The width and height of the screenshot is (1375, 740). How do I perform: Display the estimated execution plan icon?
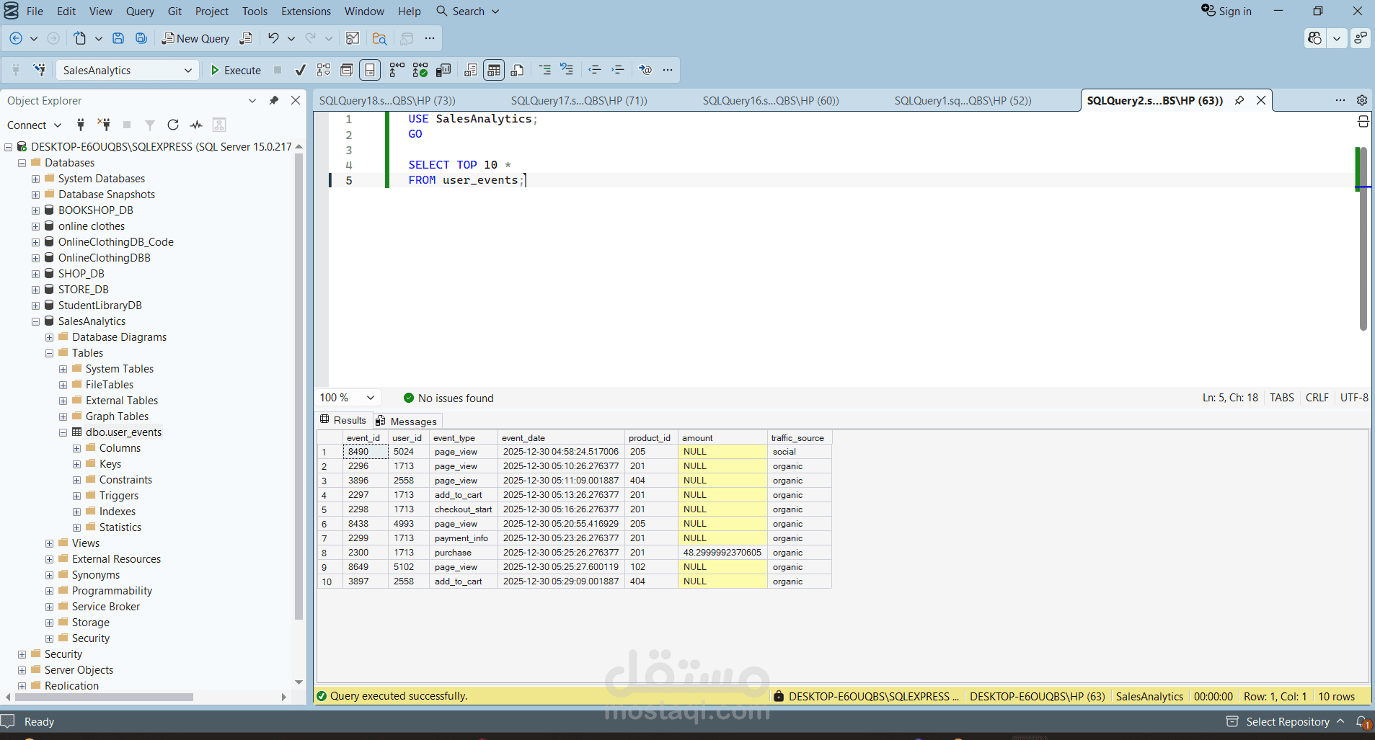point(324,70)
